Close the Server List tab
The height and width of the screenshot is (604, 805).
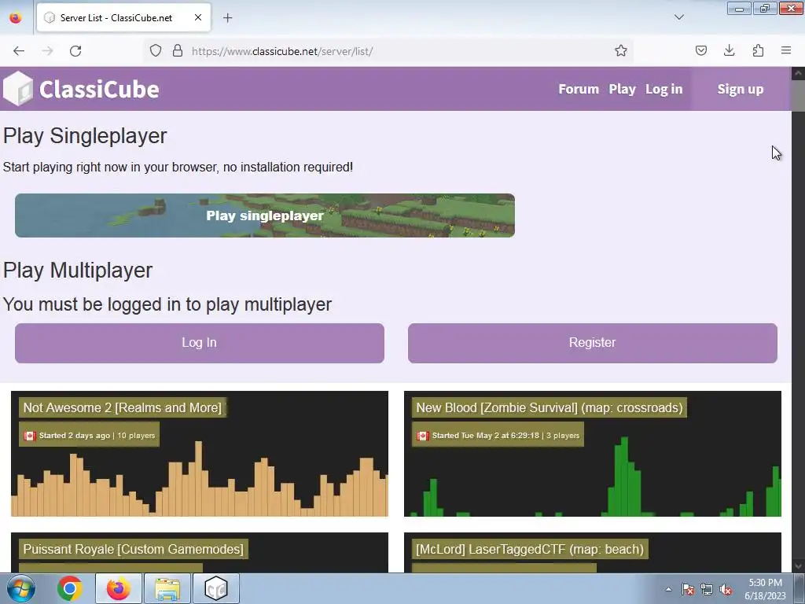(197, 17)
